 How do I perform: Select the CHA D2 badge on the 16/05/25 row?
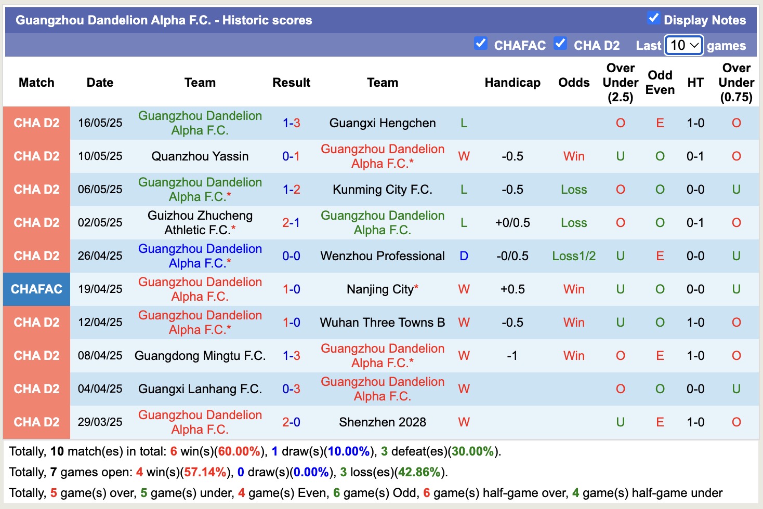(x=36, y=123)
